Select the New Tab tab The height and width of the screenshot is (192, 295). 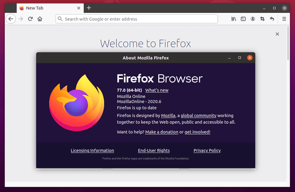[50, 8]
